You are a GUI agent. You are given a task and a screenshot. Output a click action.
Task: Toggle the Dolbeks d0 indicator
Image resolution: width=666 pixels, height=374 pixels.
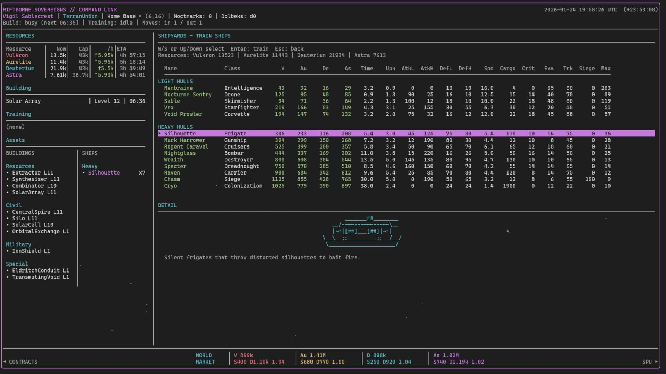(238, 16)
